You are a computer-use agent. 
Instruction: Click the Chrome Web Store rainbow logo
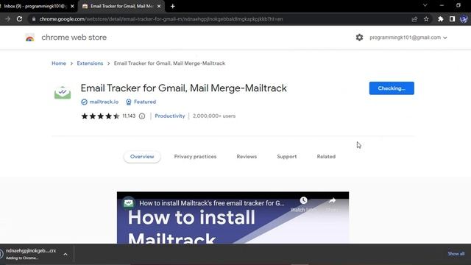point(29,38)
